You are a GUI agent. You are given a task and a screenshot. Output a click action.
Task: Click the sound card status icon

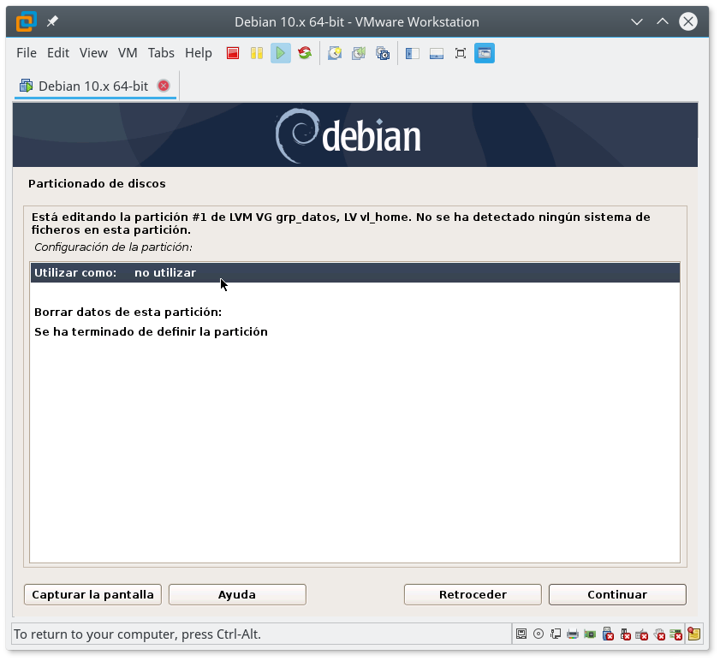tap(590, 634)
